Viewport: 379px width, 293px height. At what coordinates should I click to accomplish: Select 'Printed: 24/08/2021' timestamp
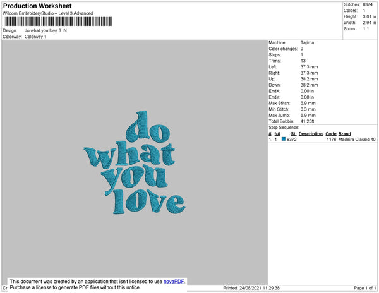click(x=251, y=288)
